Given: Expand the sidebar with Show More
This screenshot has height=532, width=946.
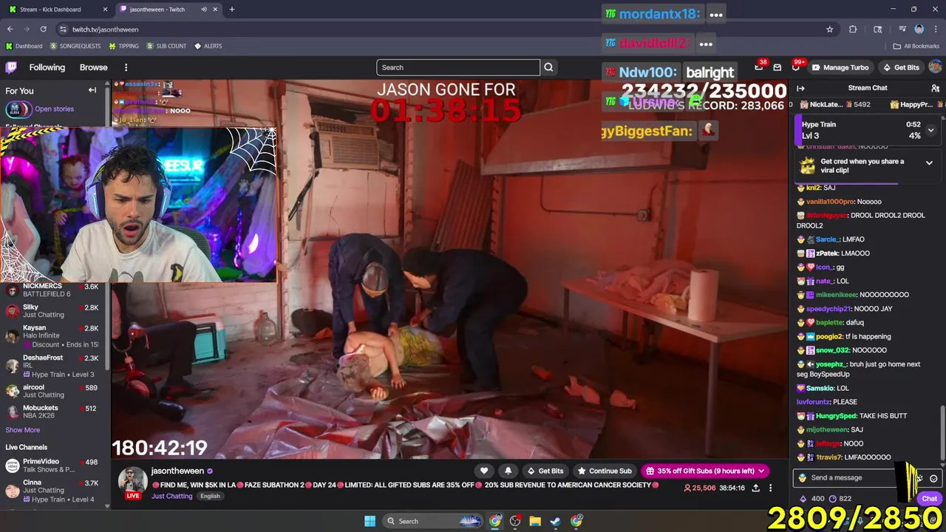Looking at the screenshot, I should tap(23, 430).
